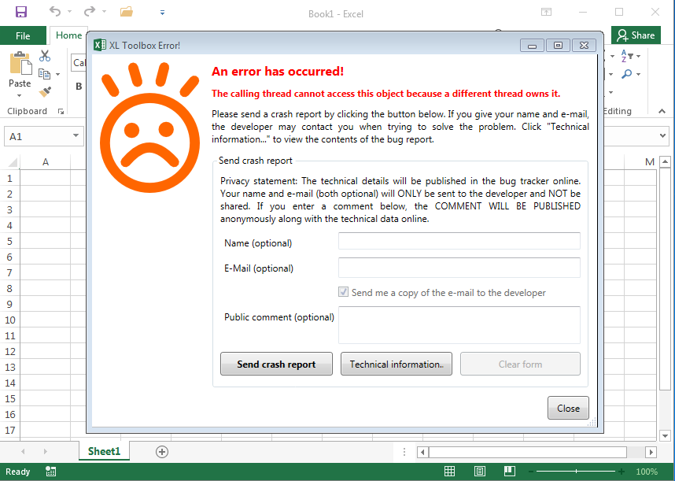Click the macro recording status bar icon
Screen dimensions: 675x481
pos(51,472)
